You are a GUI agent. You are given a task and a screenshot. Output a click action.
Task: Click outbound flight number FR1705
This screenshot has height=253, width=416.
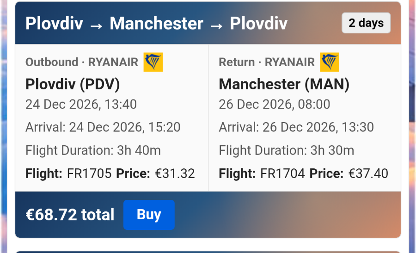pyautogui.click(x=89, y=173)
